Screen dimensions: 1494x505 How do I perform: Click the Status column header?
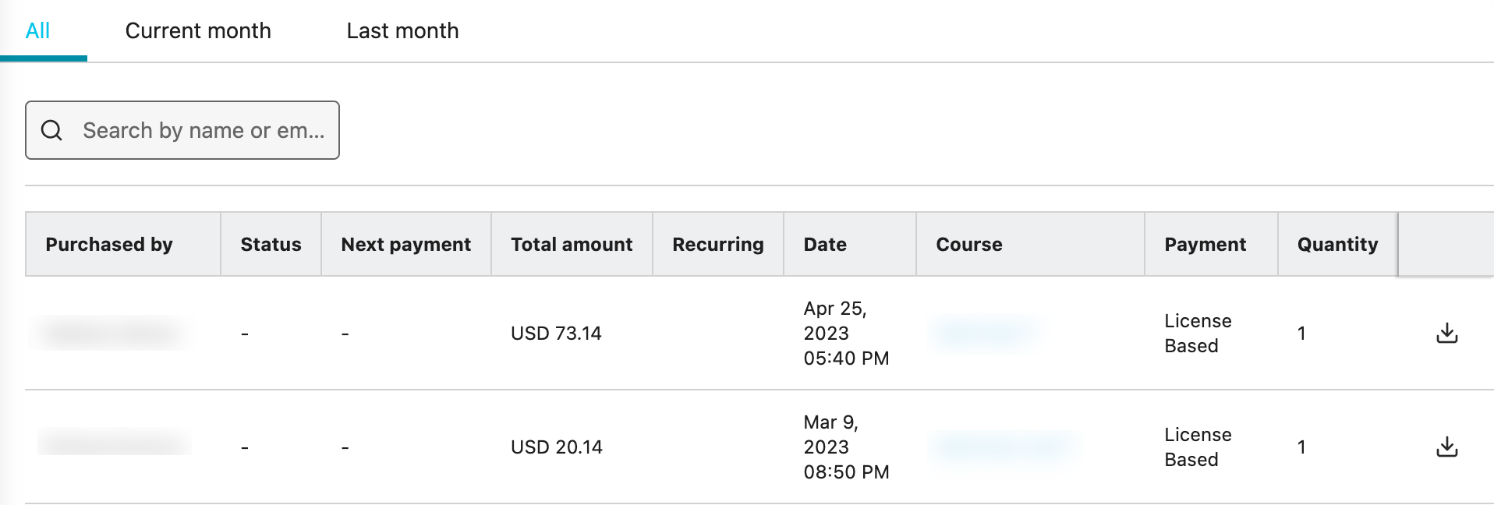pos(271,245)
